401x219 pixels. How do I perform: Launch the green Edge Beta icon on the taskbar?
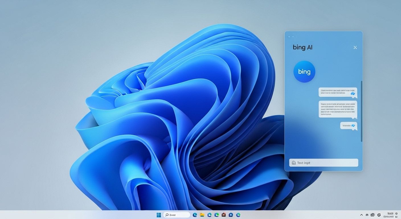click(x=216, y=215)
